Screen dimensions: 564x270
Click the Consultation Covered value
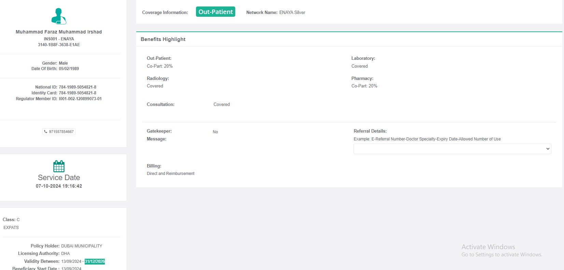pyautogui.click(x=222, y=105)
